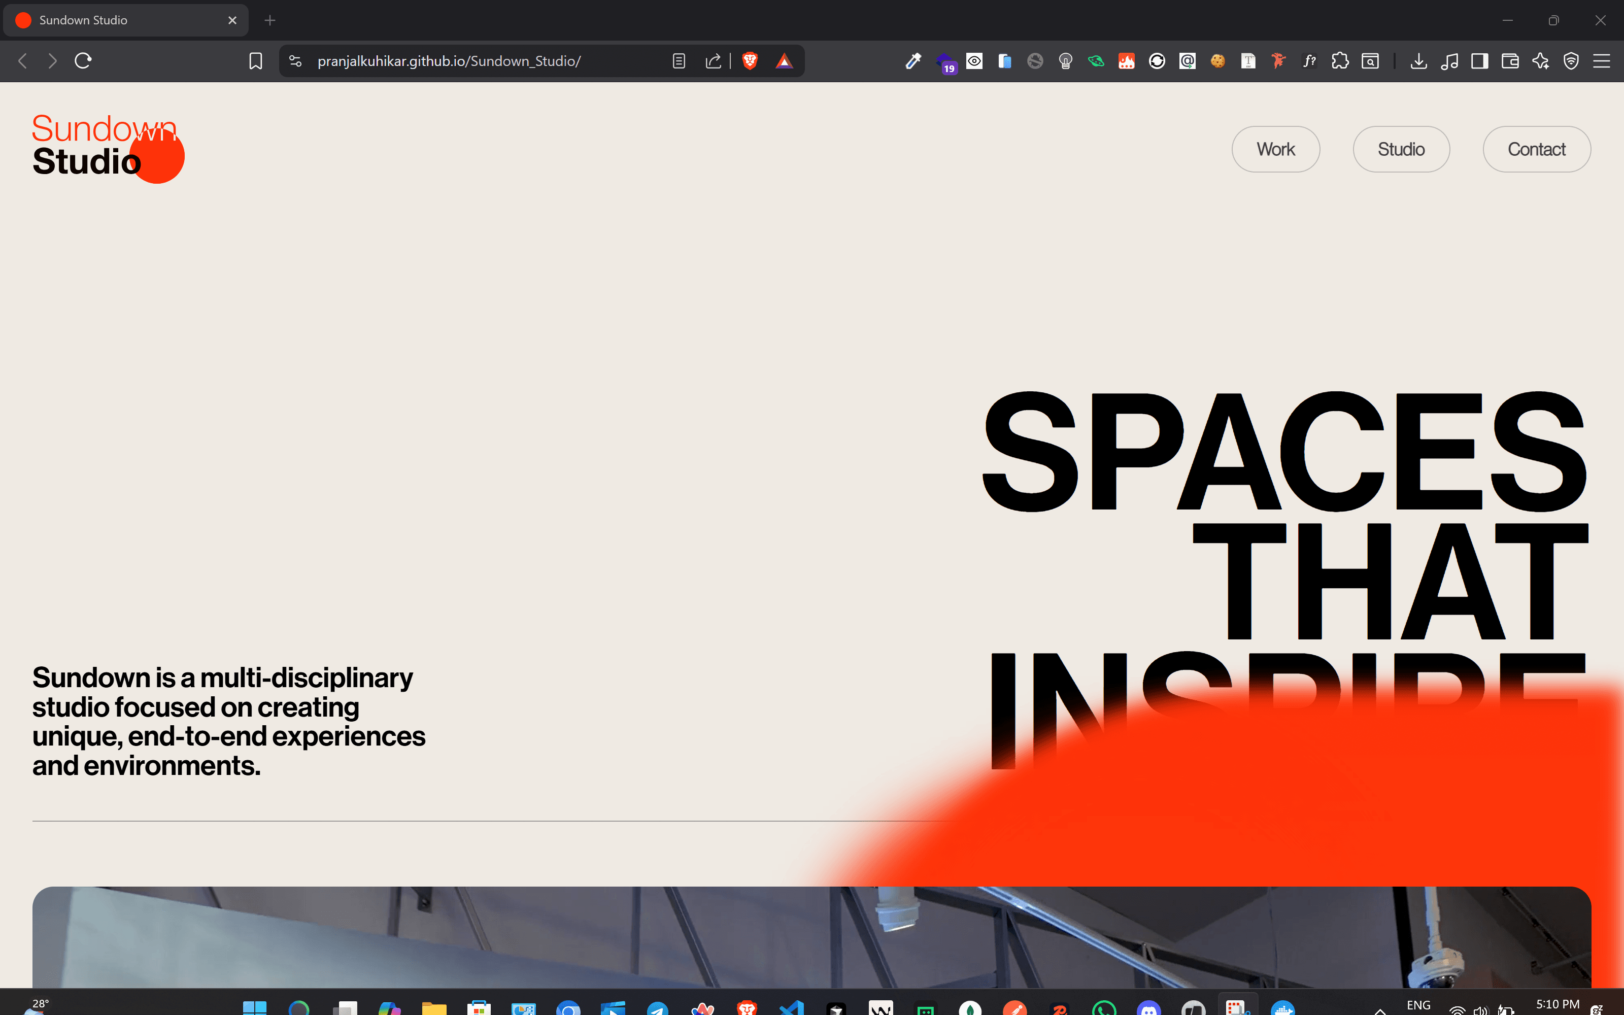Open Visual Studio Code from taskbar
This screenshot has width=1624, height=1015.
click(792, 1007)
